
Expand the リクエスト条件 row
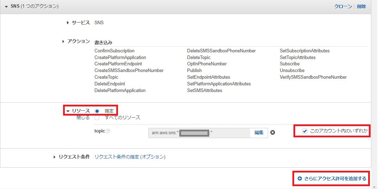[55, 157]
